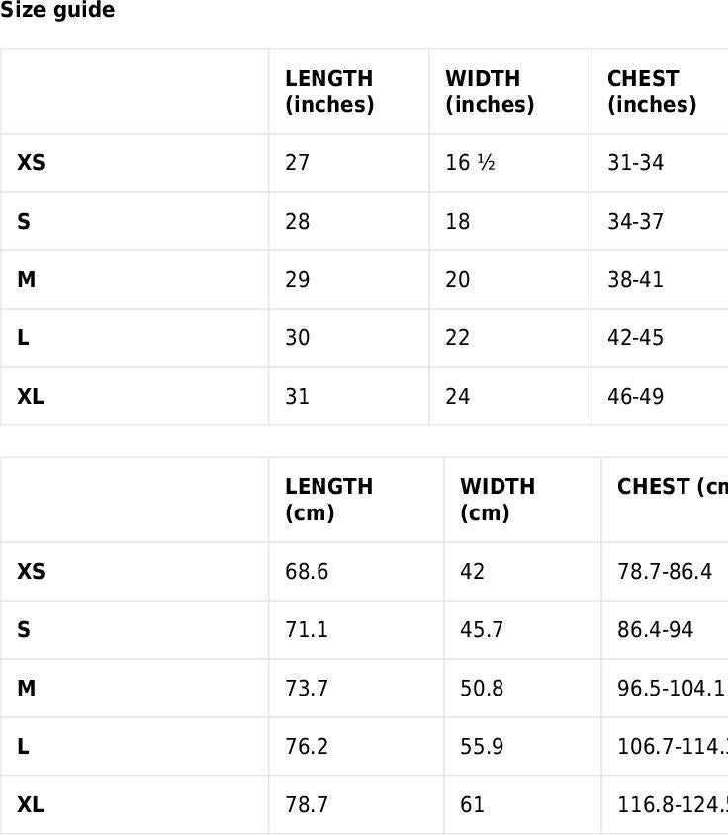Select the CHEST (cm) column header
728x835 pixels.
(x=665, y=500)
